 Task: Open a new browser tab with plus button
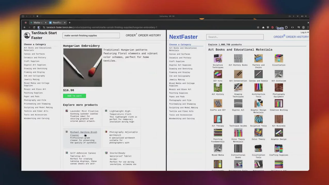pyautogui.click(x=69, y=23)
